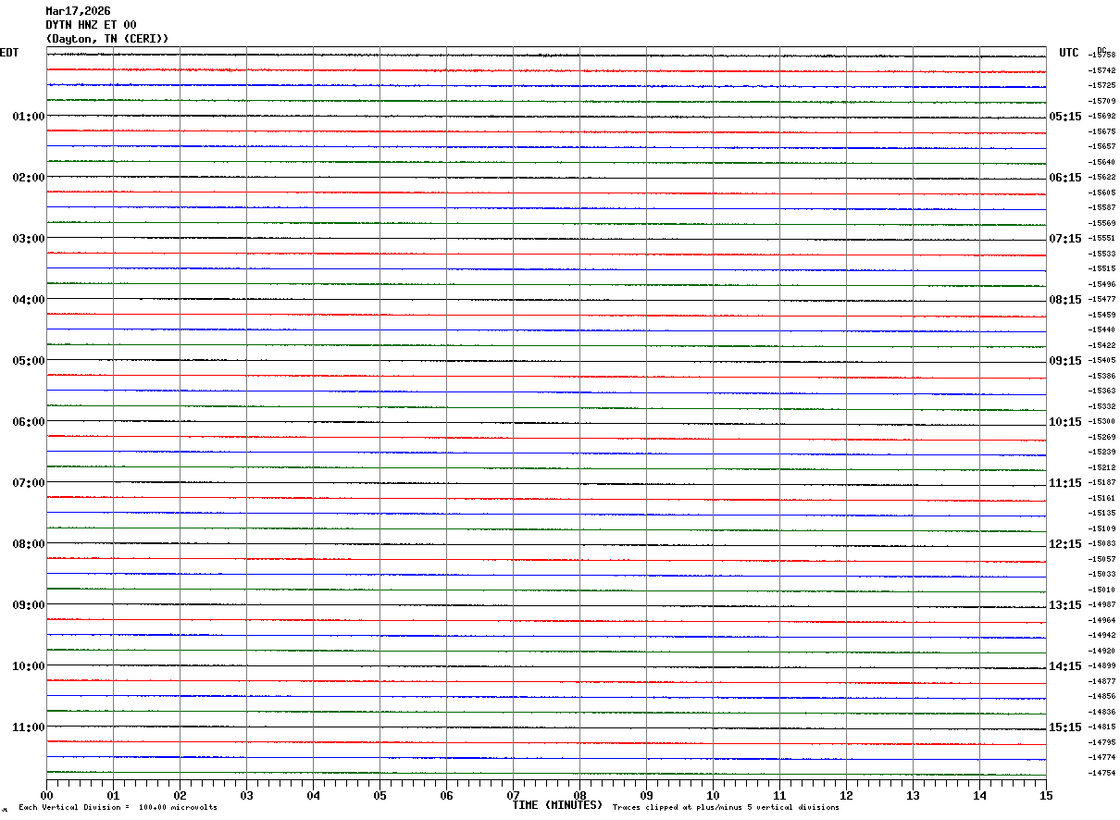Select the station code DYTN HNZ ET 00

[x=91, y=25]
